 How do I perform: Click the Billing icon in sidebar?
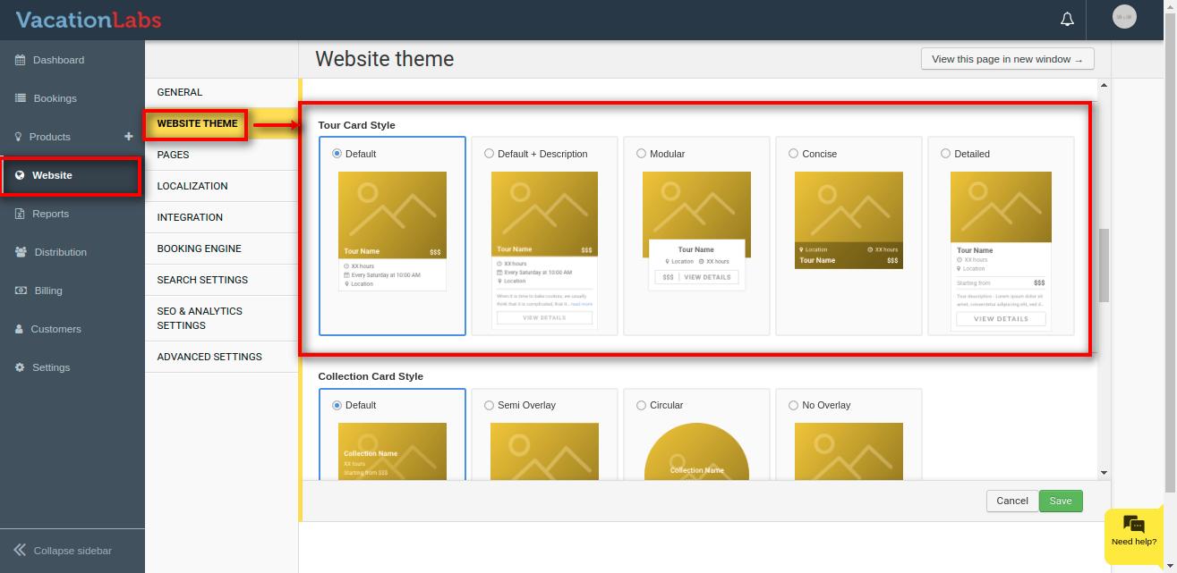coord(21,291)
